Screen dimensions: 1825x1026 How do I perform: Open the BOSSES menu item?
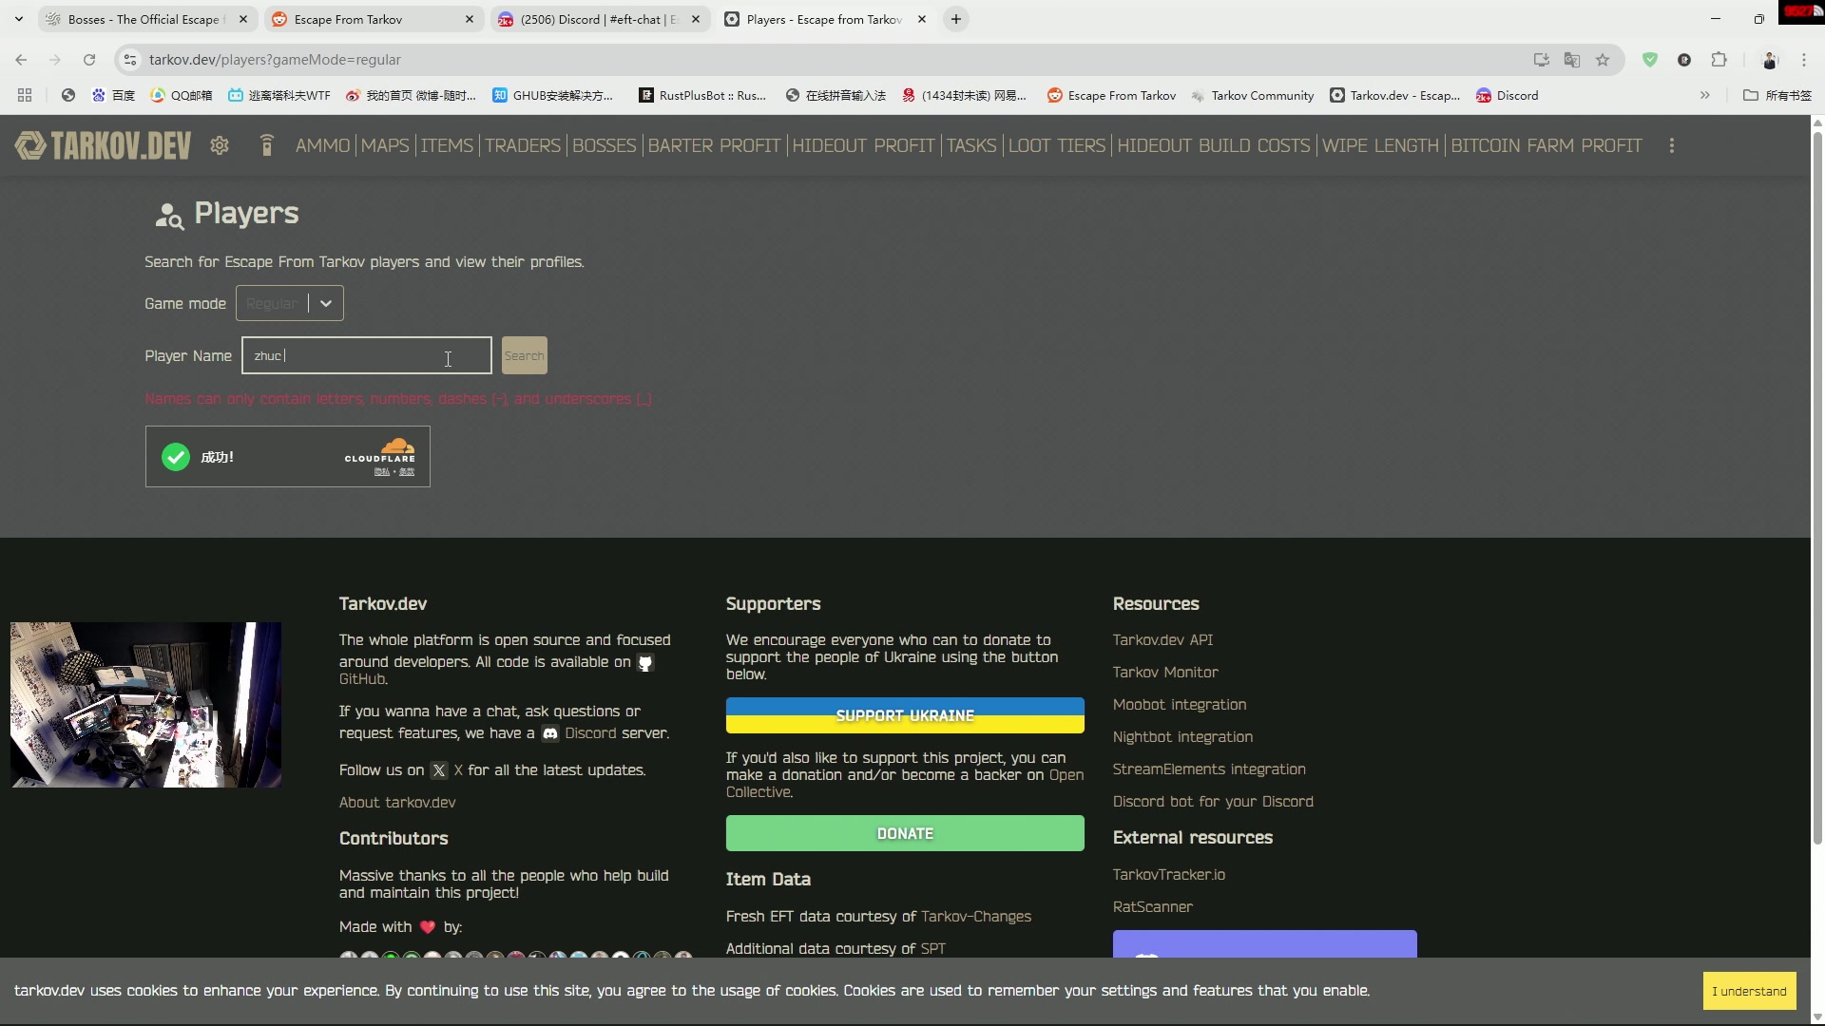pos(605,145)
